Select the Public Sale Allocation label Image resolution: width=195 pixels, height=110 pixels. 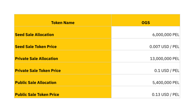tap(36, 83)
